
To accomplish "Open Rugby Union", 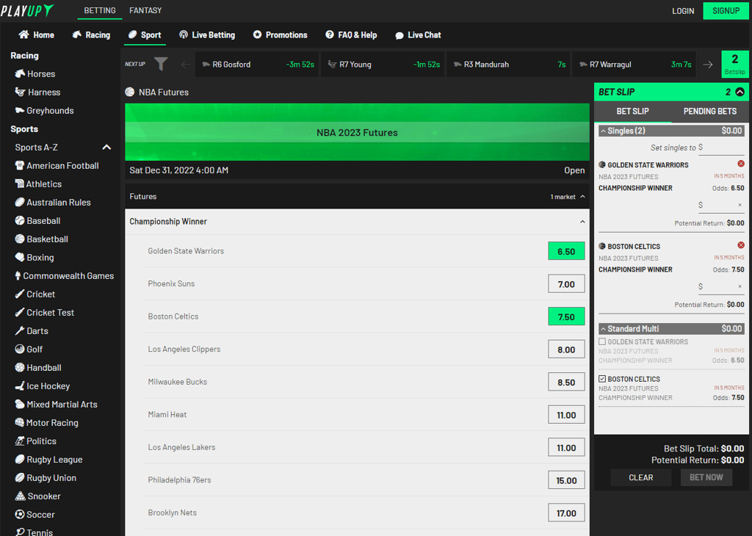I will pos(46,477).
